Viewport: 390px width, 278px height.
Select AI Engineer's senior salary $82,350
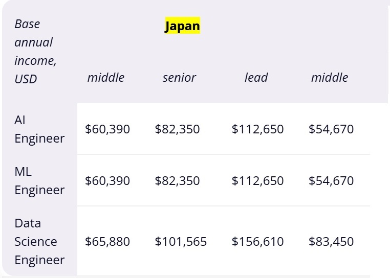pyautogui.click(x=177, y=129)
